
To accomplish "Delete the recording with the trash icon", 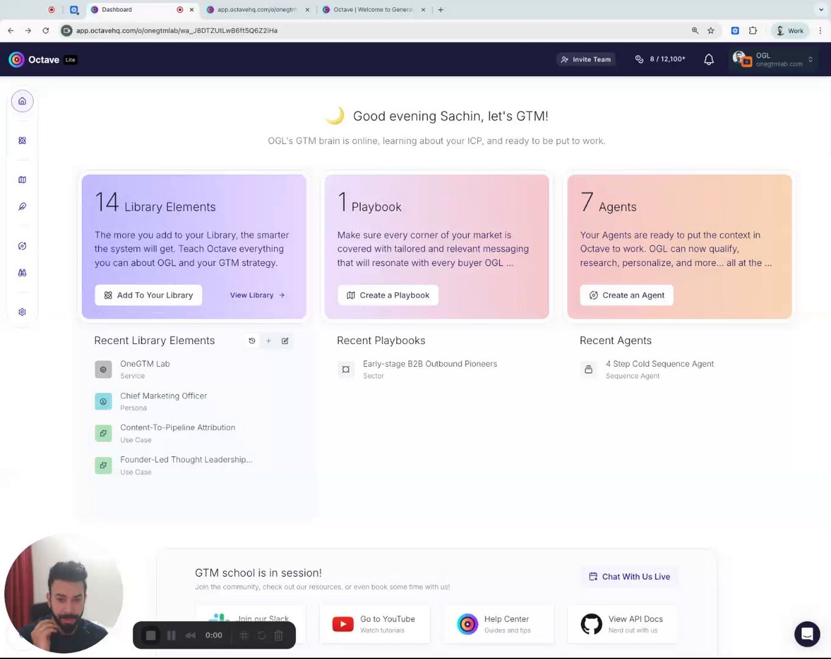I will click(x=279, y=636).
